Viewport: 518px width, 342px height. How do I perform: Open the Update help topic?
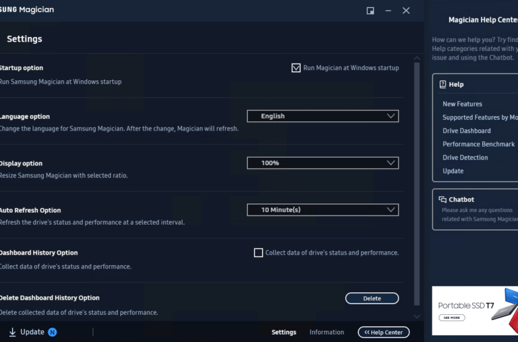pos(453,171)
